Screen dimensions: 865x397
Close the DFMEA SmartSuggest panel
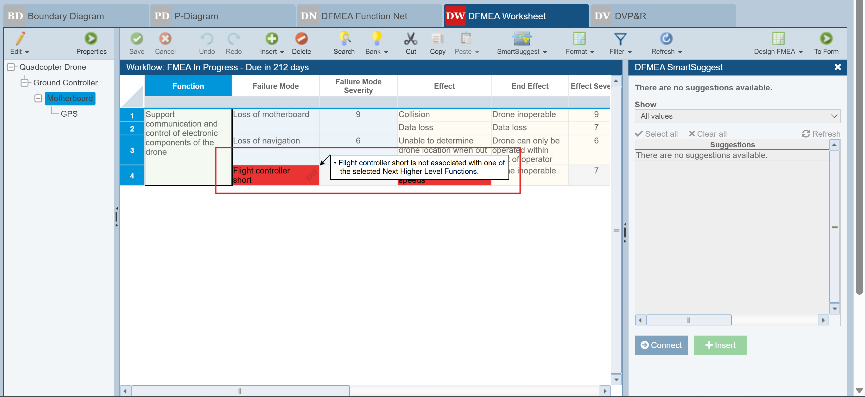tap(837, 67)
